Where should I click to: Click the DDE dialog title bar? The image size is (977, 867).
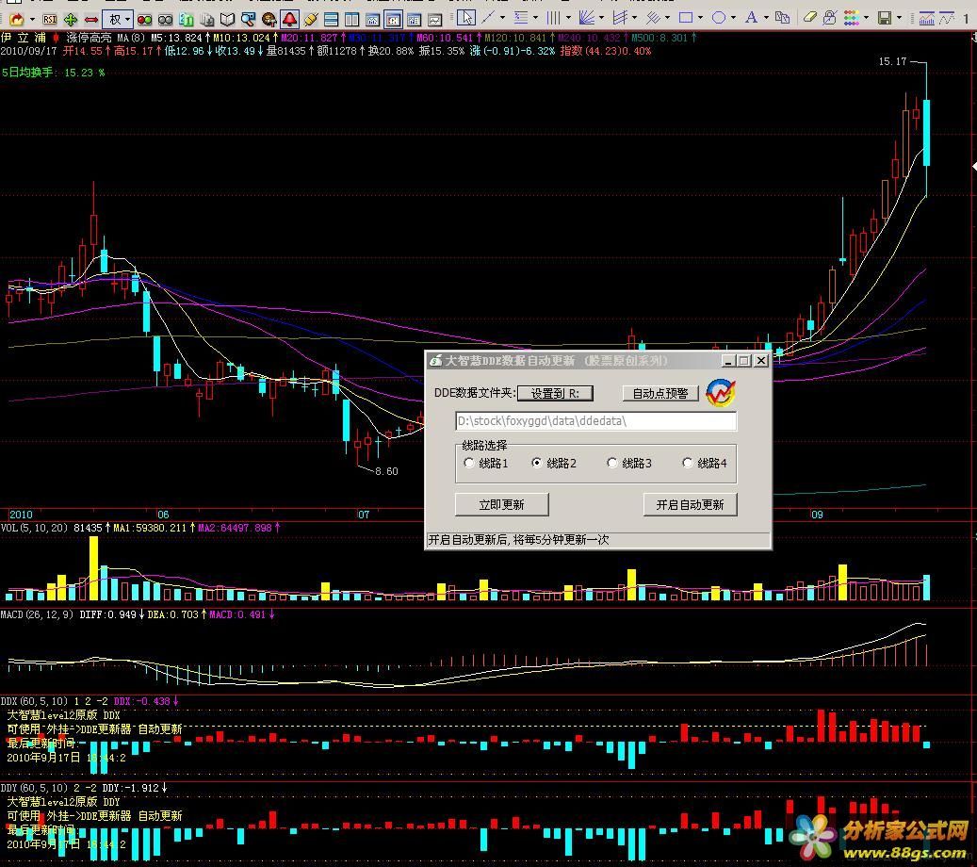(573, 360)
